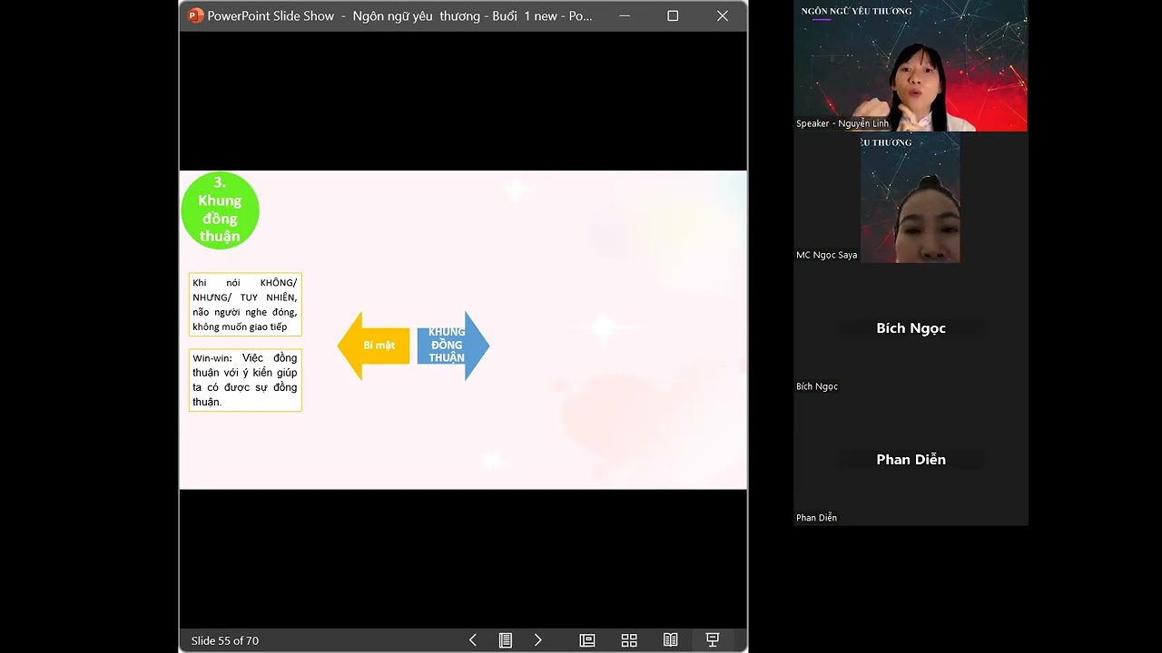The image size is (1162, 653).
Task: Open Slide Sorter view
Action: click(629, 640)
